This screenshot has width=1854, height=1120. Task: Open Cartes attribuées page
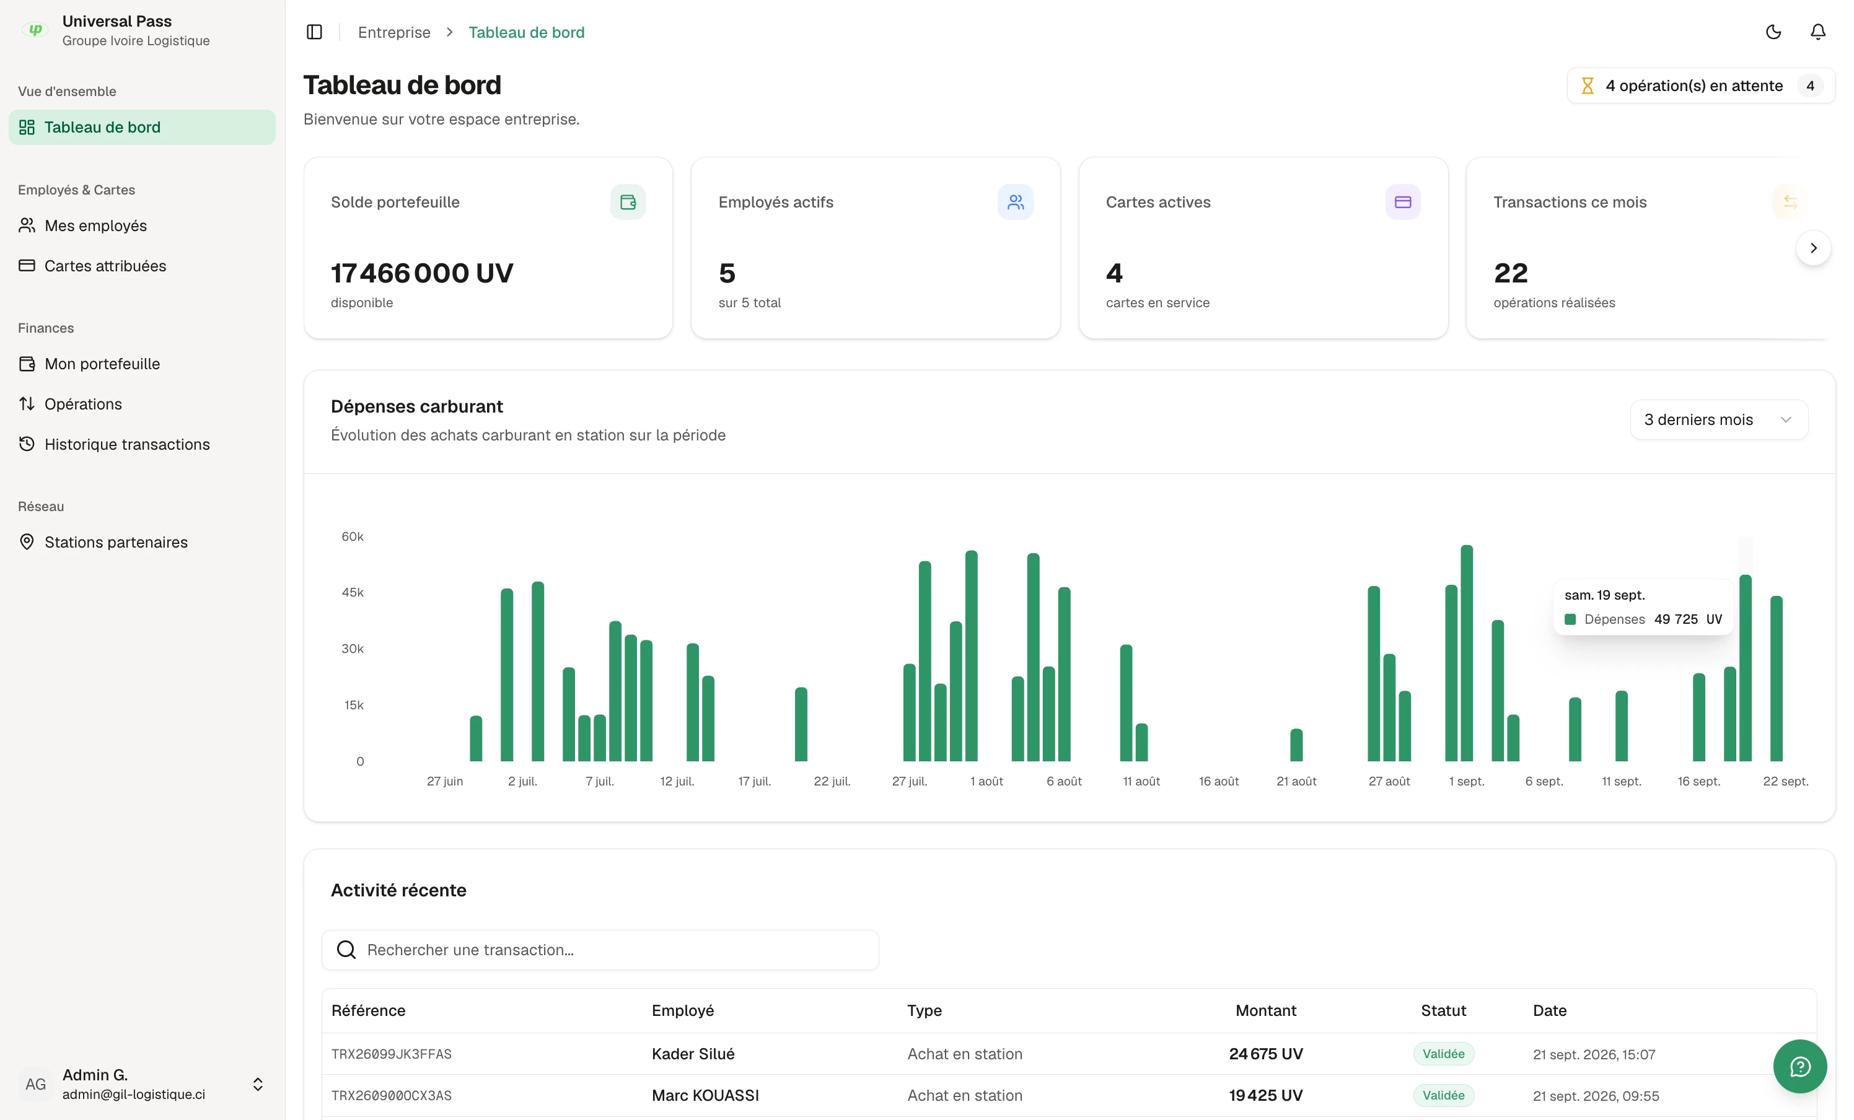coord(143,266)
